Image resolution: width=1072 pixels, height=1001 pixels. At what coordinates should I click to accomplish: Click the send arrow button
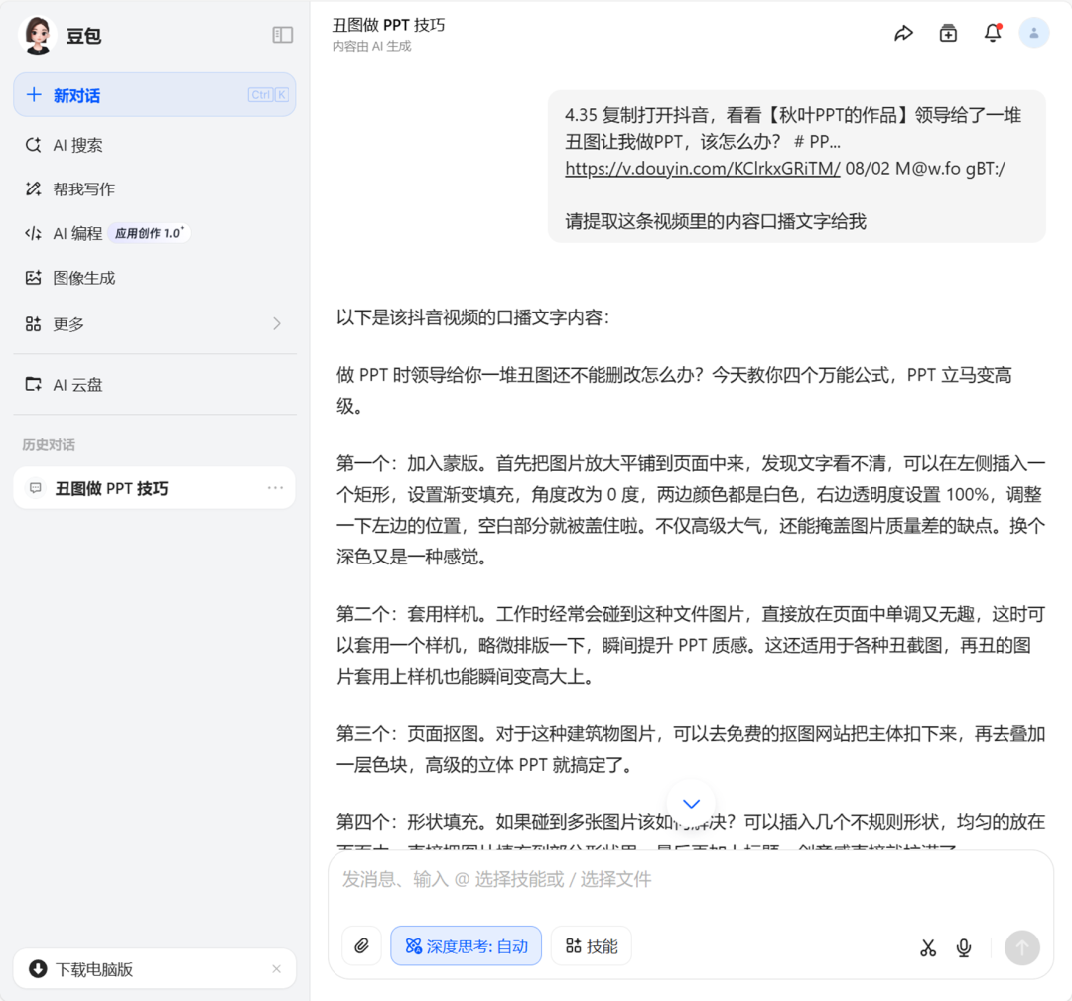[x=1022, y=947]
